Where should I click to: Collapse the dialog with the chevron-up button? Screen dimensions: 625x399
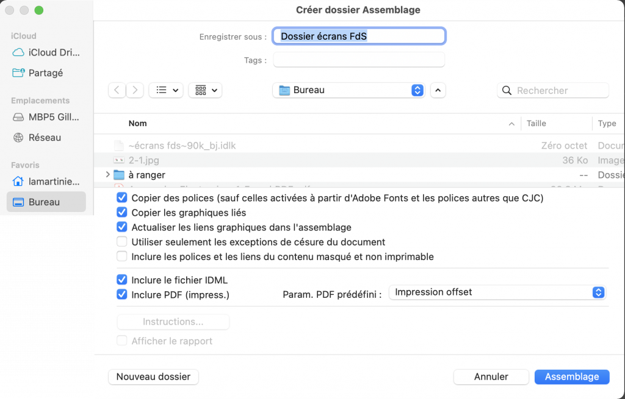(438, 90)
